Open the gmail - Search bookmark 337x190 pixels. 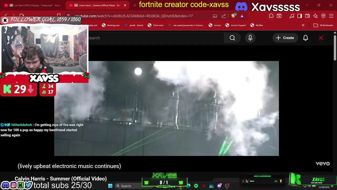(x=134, y=25)
